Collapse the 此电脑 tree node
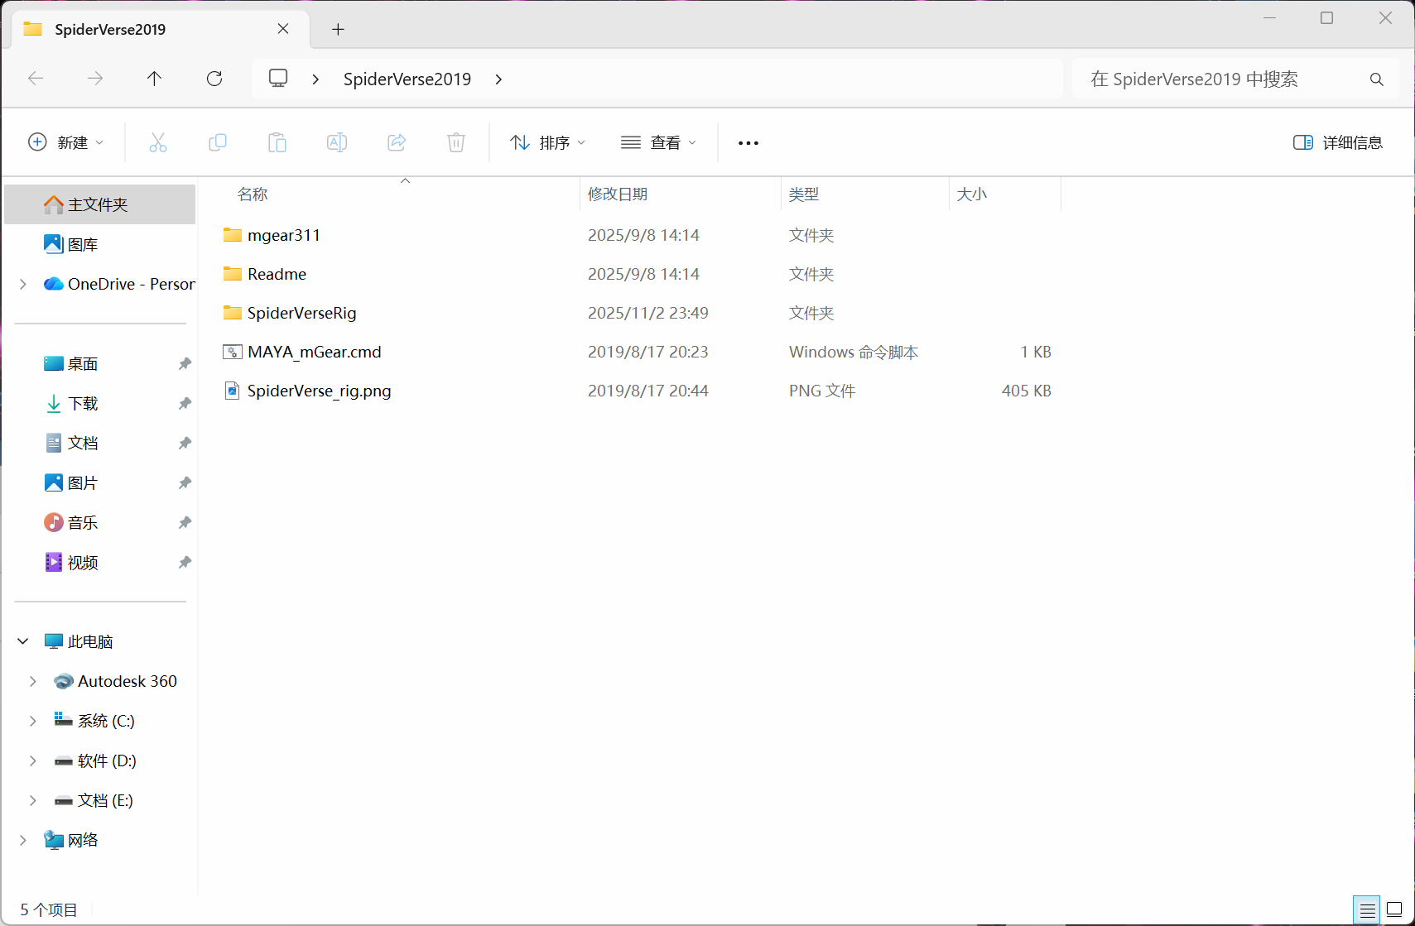Viewport: 1415px width, 926px height. [x=23, y=641]
